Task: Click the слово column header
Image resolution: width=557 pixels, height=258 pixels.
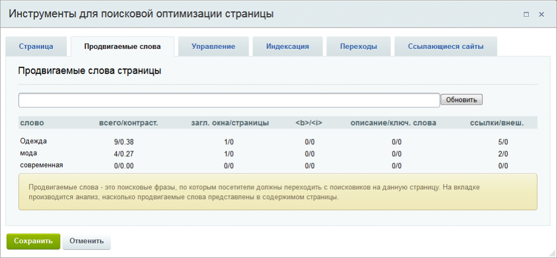Action: (x=32, y=123)
